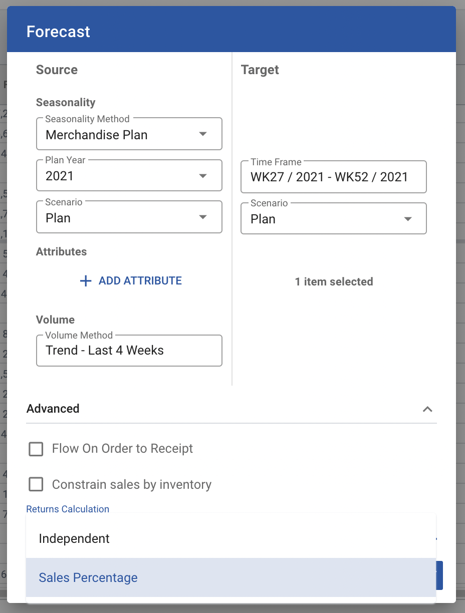465x613 pixels.
Task: Click the Plan Year dropdown arrow
Action: coord(203,176)
